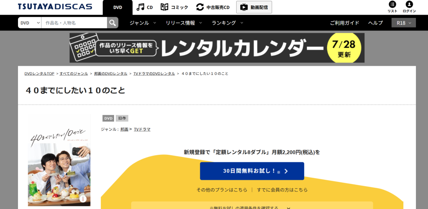
Task: Click the TVドラマ genre link
Action: pyautogui.click(x=142, y=129)
